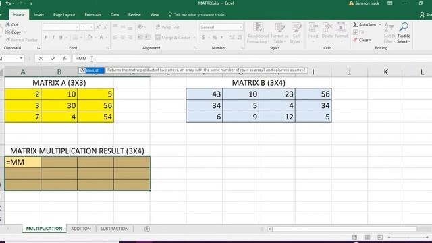Toggle Italic formatting
The height and width of the screenshot is (243, 432).
[53, 37]
